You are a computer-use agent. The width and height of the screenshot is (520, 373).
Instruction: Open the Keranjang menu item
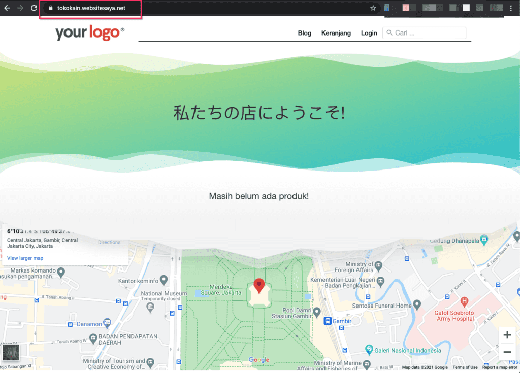336,33
